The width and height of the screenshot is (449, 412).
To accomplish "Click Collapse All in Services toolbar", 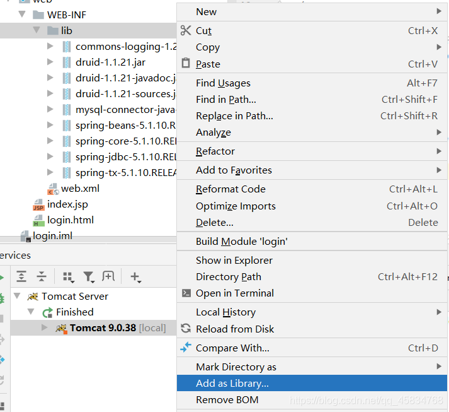I will (42, 276).
